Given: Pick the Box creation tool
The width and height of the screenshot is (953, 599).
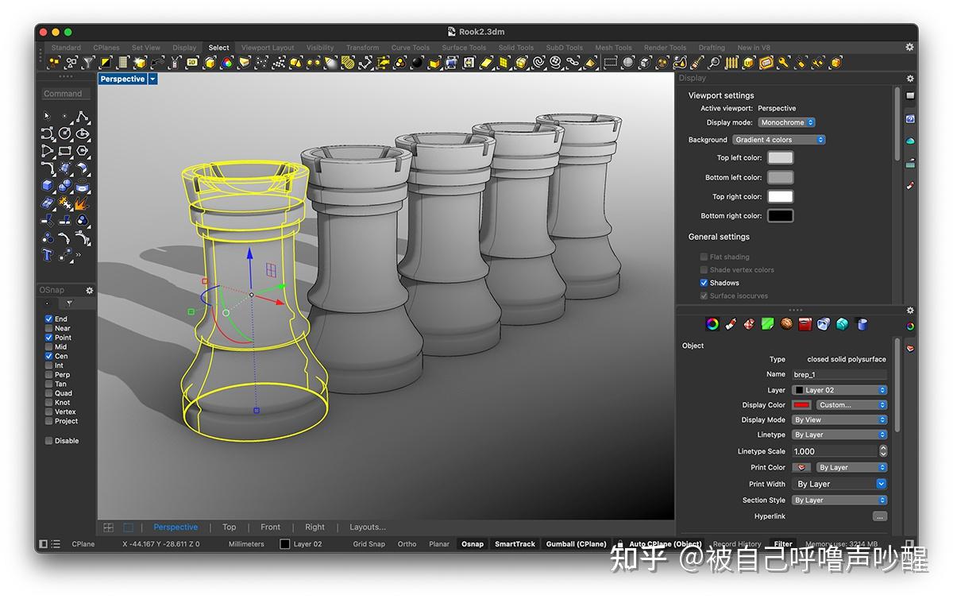Looking at the screenshot, I should pos(46,185).
